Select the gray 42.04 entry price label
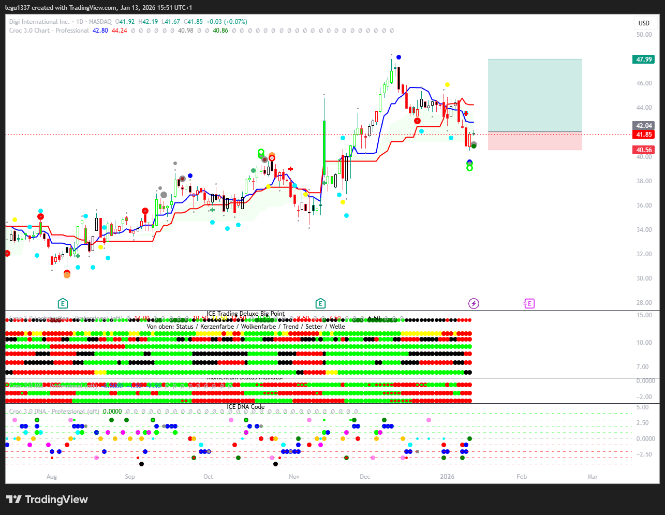The width and height of the screenshot is (665, 515). (x=644, y=126)
